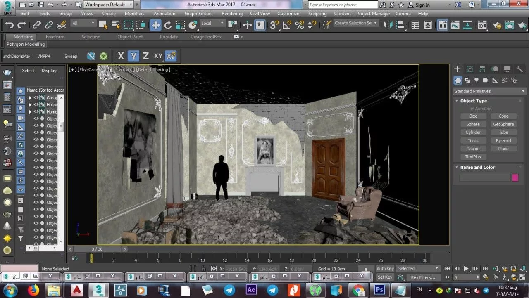Open the Utilities wrench panel tab

click(520, 69)
